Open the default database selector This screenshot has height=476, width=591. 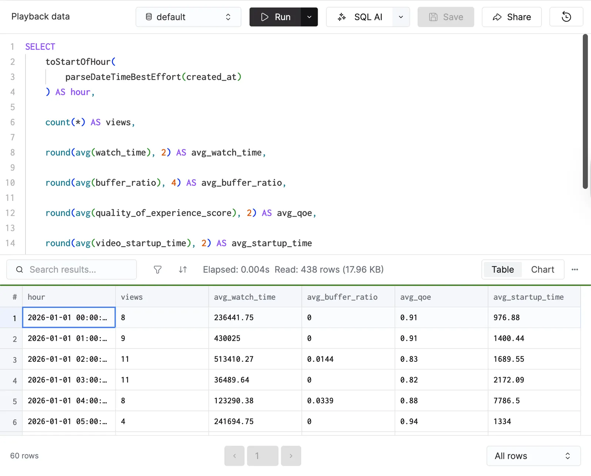tap(188, 17)
